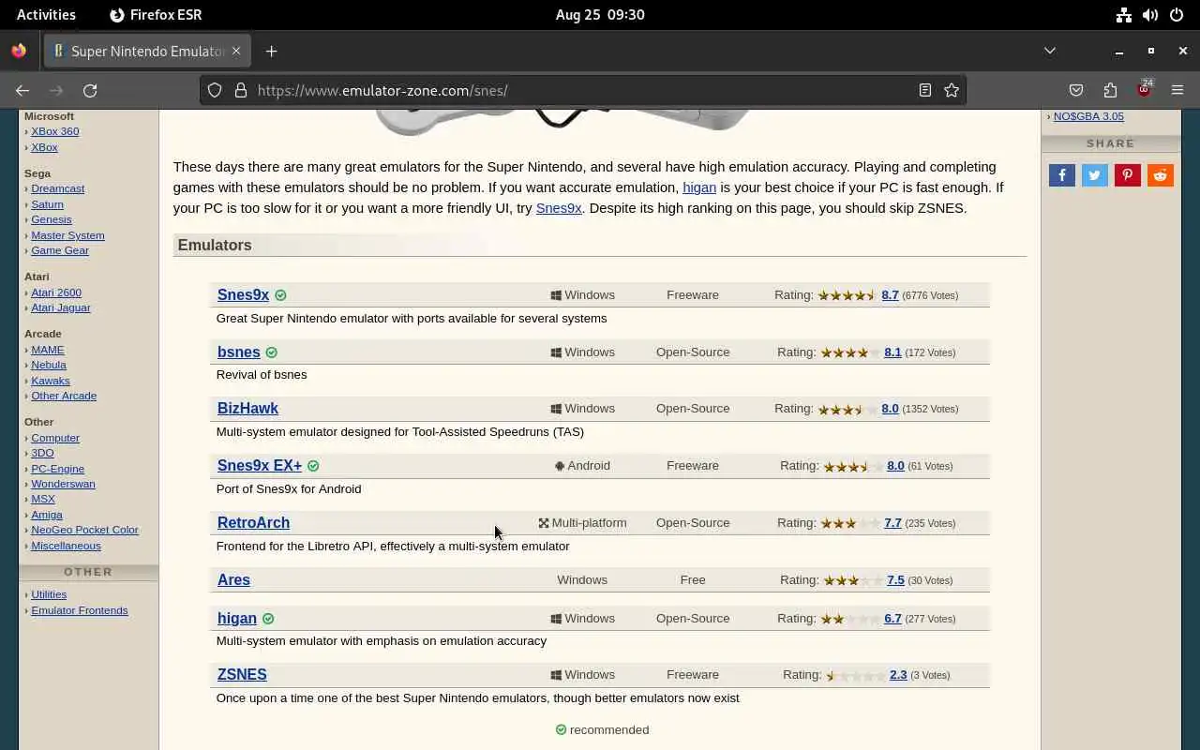Share page on Pinterest icon
The width and height of the screenshot is (1200, 750).
[1128, 175]
